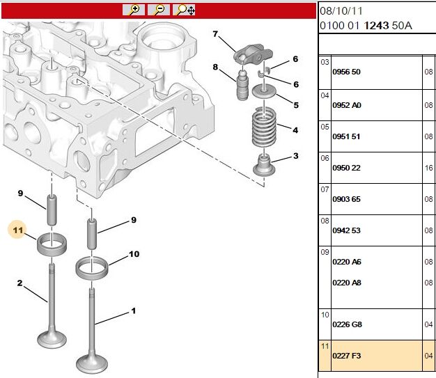Click callout number 8 near the hydraulic tappet

pos(215,68)
